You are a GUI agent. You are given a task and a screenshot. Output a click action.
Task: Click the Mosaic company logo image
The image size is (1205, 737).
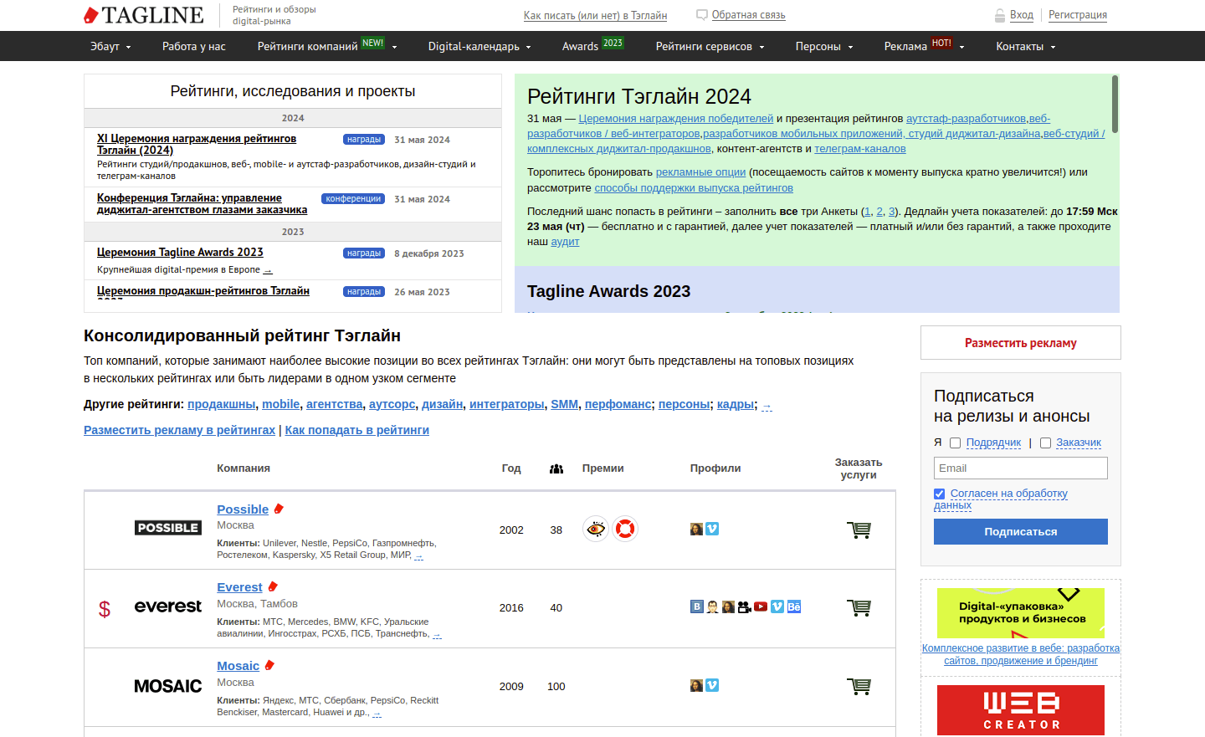pyautogui.click(x=168, y=686)
